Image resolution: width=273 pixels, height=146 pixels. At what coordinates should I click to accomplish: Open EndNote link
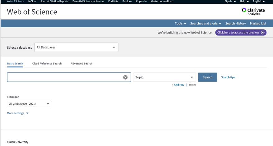113,1
